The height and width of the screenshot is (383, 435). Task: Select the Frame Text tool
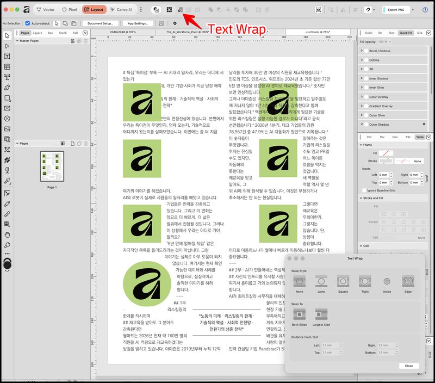[7, 57]
